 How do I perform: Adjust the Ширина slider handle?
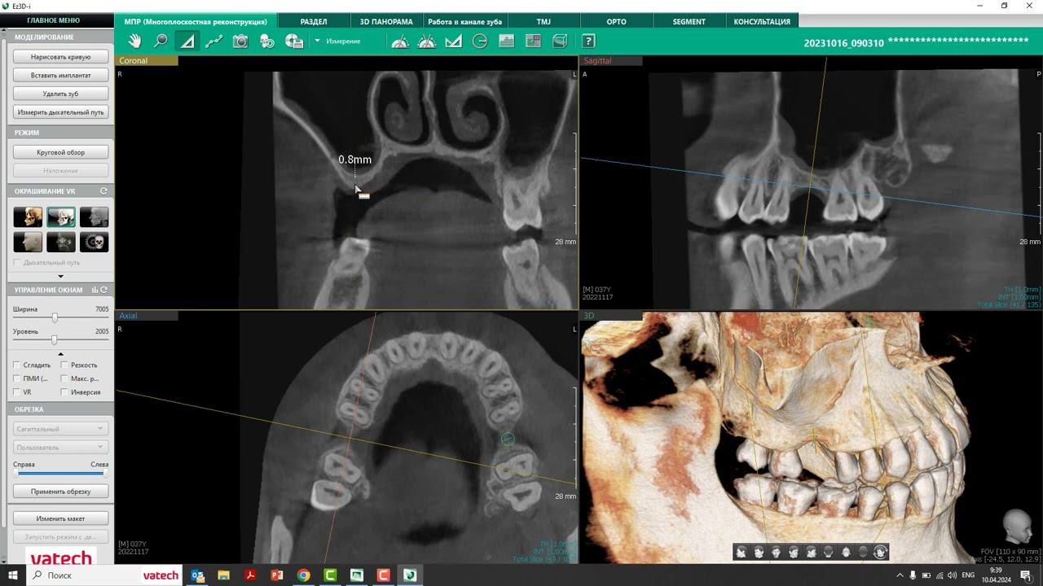[x=55, y=317]
